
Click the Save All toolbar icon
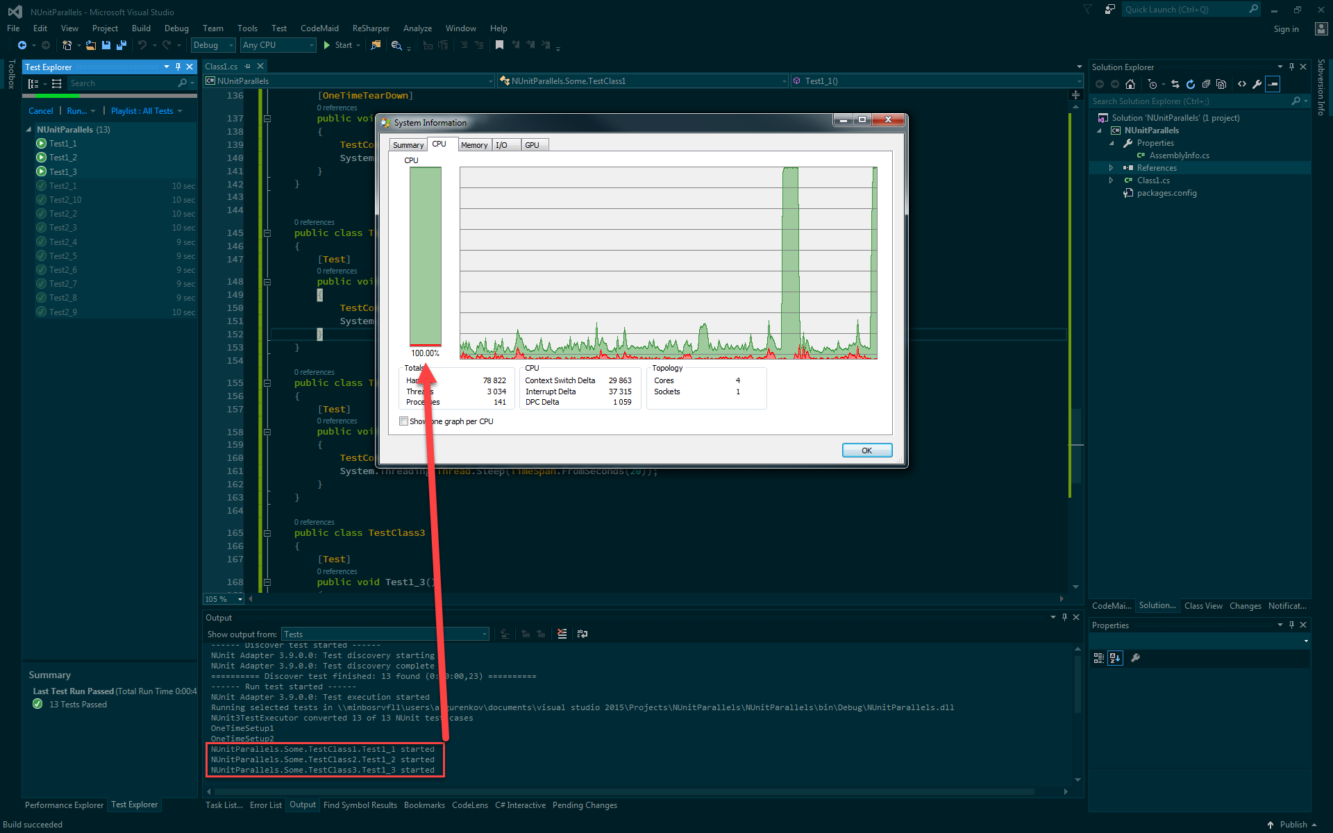[x=121, y=45]
